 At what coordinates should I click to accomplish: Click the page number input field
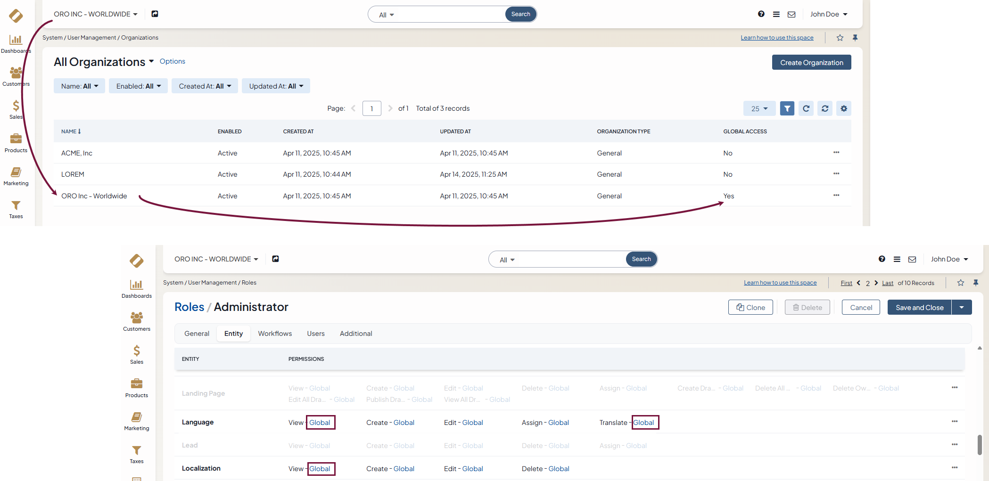coord(371,108)
